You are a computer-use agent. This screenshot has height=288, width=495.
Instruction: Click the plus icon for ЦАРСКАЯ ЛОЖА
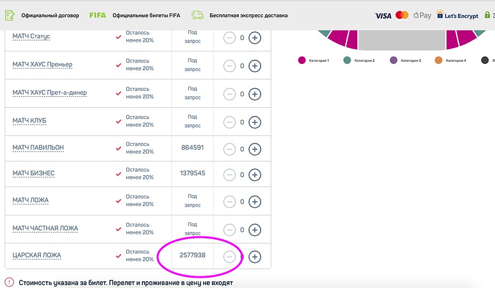point(255,257)
